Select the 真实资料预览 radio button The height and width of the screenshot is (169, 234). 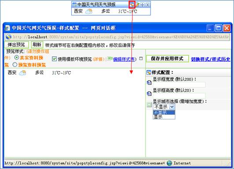(16, 57)
